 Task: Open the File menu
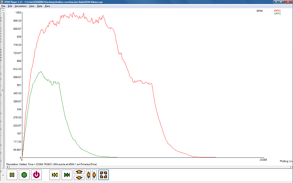pos(3,6)
